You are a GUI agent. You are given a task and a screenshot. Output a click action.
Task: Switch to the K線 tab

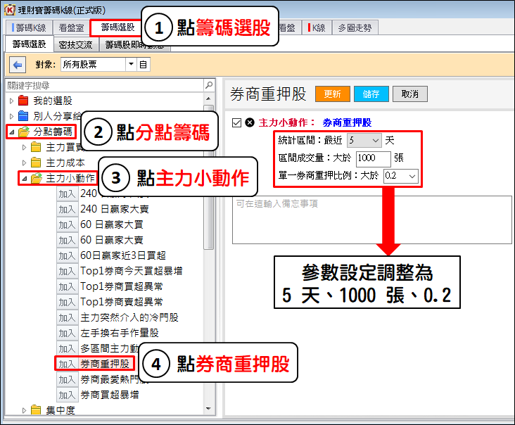[317, 28]
